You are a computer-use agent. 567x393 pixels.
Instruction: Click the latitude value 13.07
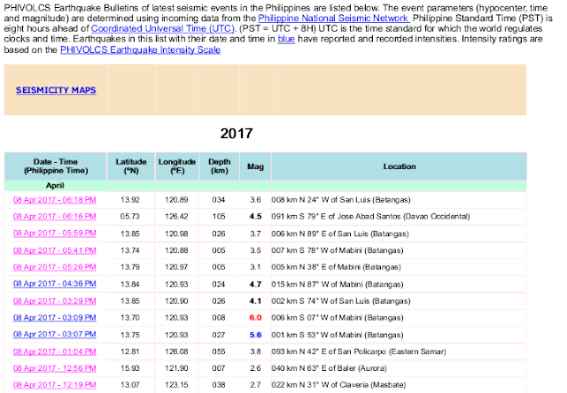coord(130,385)
